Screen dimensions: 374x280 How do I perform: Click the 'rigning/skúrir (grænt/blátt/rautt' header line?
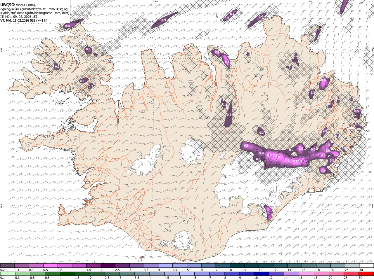[34, 9]
